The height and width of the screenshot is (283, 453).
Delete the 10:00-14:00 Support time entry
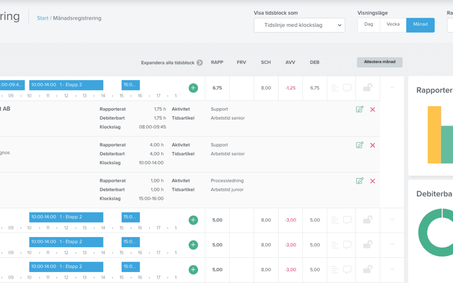(x=372, y=145)
